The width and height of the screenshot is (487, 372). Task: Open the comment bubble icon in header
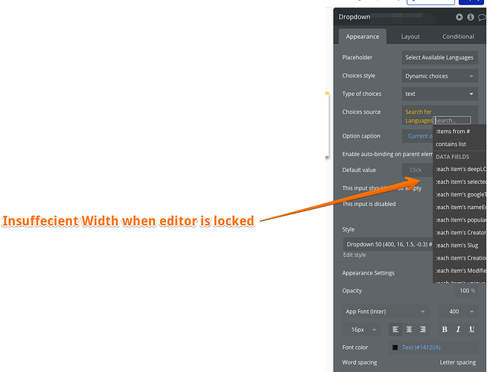[483, 17]
